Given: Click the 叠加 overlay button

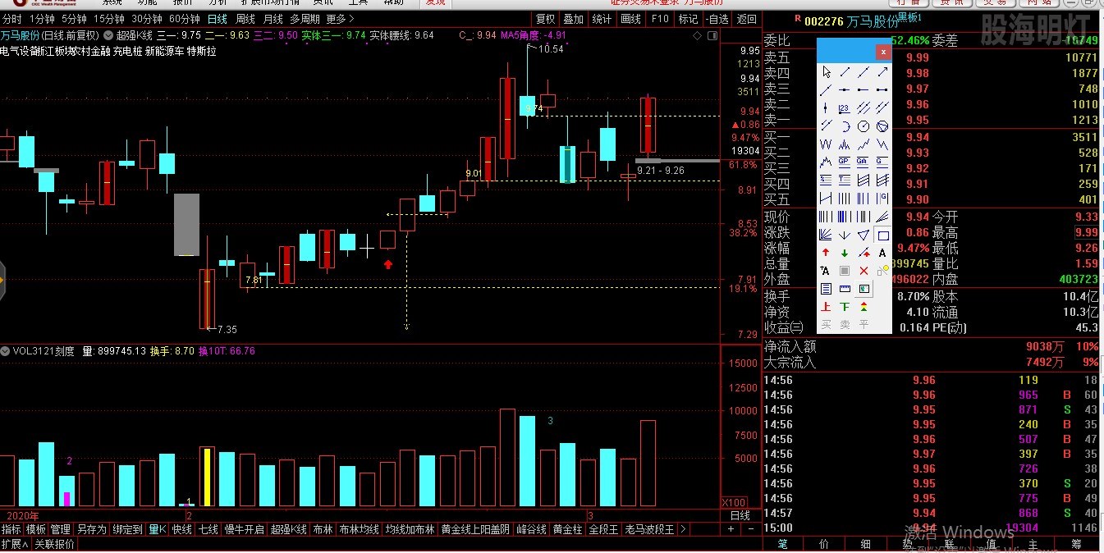Looking at the screenshot, I should pos(574,19).
